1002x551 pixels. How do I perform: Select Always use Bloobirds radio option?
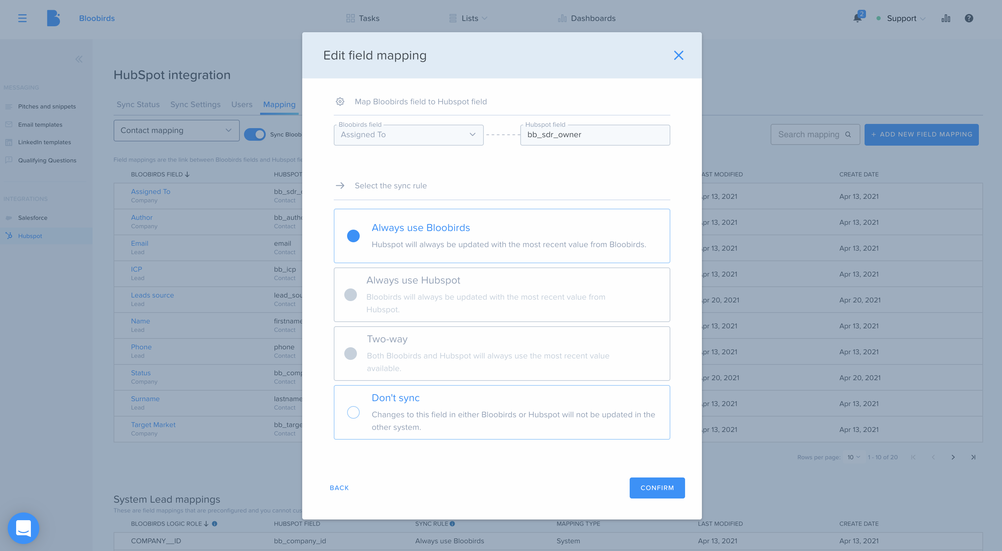point(353,236)
